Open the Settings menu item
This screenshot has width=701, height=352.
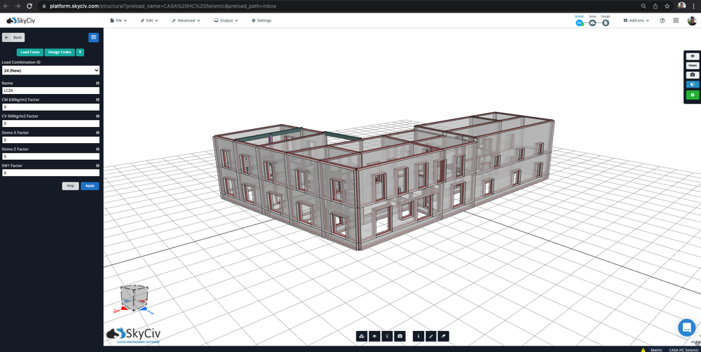click(261, 20)
